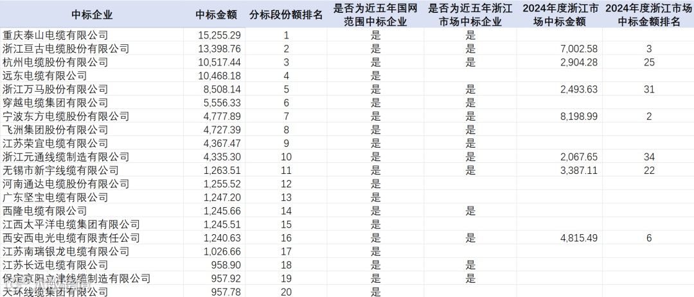Select the amount 1,247.20

point(222,198)
